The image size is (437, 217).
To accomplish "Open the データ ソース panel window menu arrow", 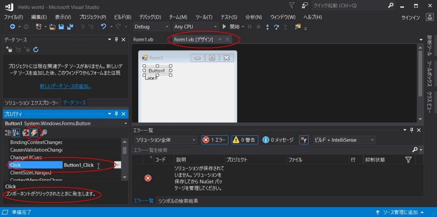I will coord(110,40).
